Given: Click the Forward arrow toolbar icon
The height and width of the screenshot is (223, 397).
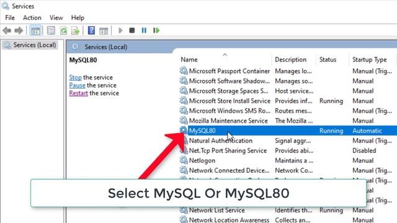Looking at the screenshot, I should (x=19, y=30).
